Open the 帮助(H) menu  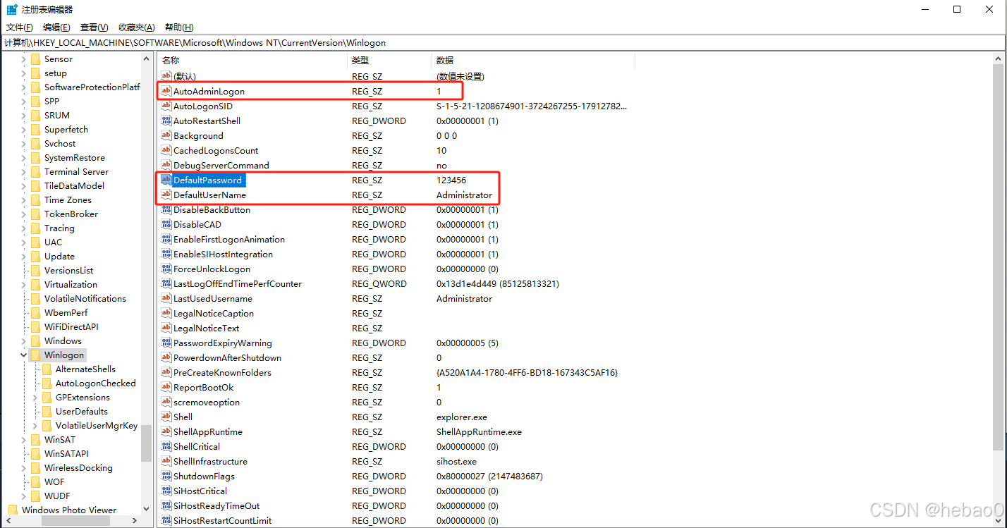(179, 27)
